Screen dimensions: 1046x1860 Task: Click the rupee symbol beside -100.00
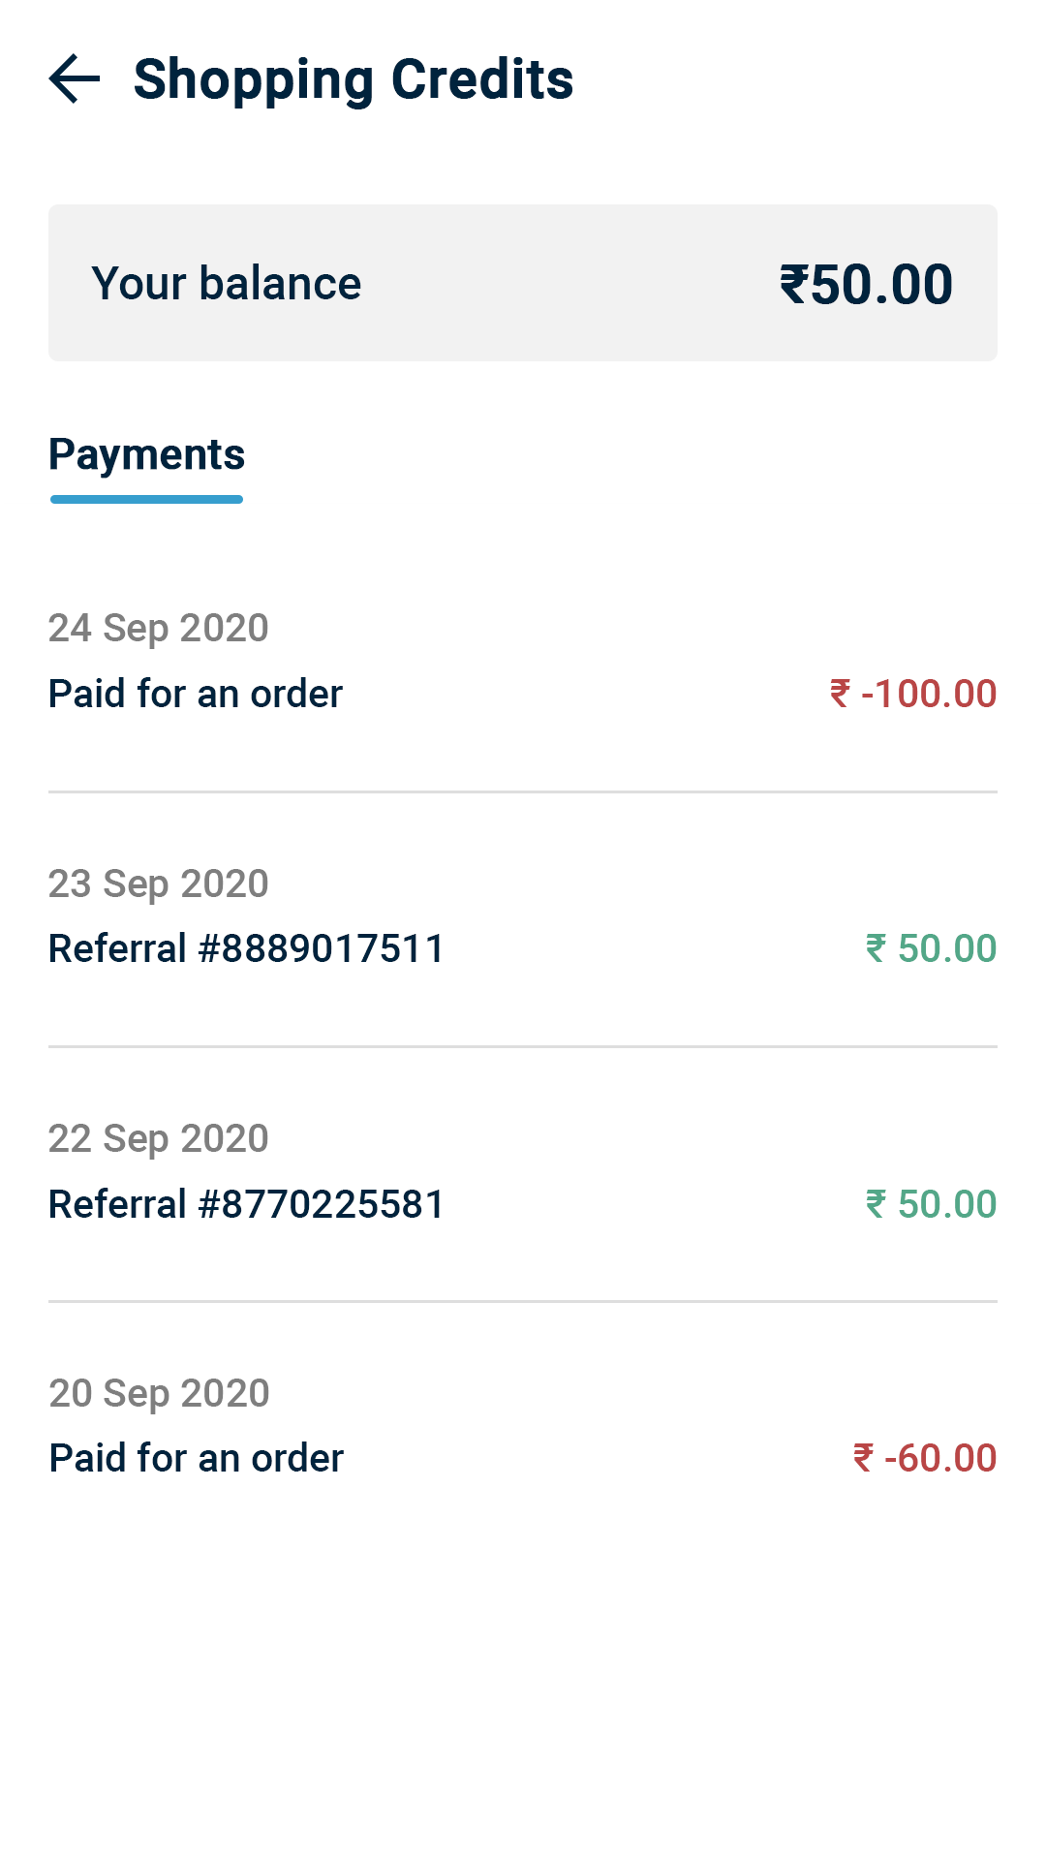[x=840, y=694]
